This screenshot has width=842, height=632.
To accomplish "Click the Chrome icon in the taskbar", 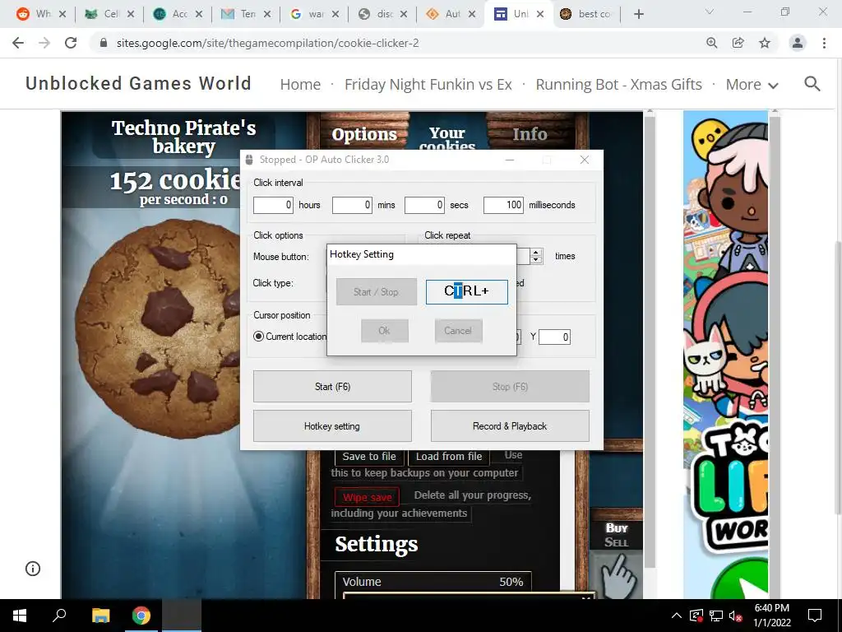I will 141,616.
